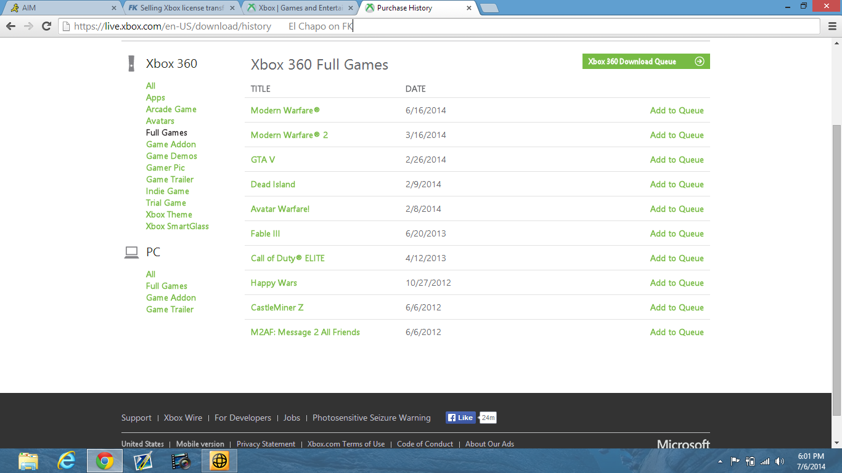The image size is (842, 473).
Task: Add M2AF: Message 2 All Friends to queue
Action: [x=677, y=332]
